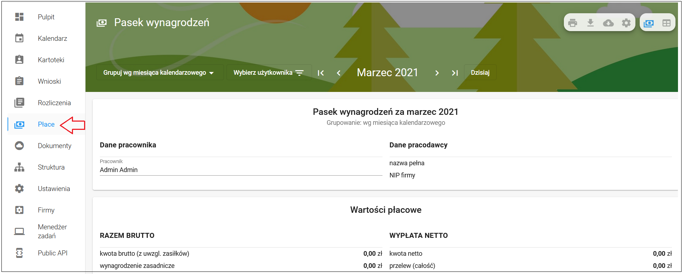The width and height of the screenshot is (683, 274).
Task: Click the Kartoteki sidebar icon
Action: pyautogui.click(x=19, y=60)
